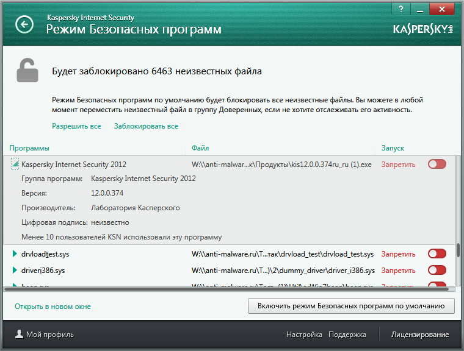This screenshot has height=351, width=464.
Task: Click Запретить in the driveri386.sys row
Action: (398, 271)
